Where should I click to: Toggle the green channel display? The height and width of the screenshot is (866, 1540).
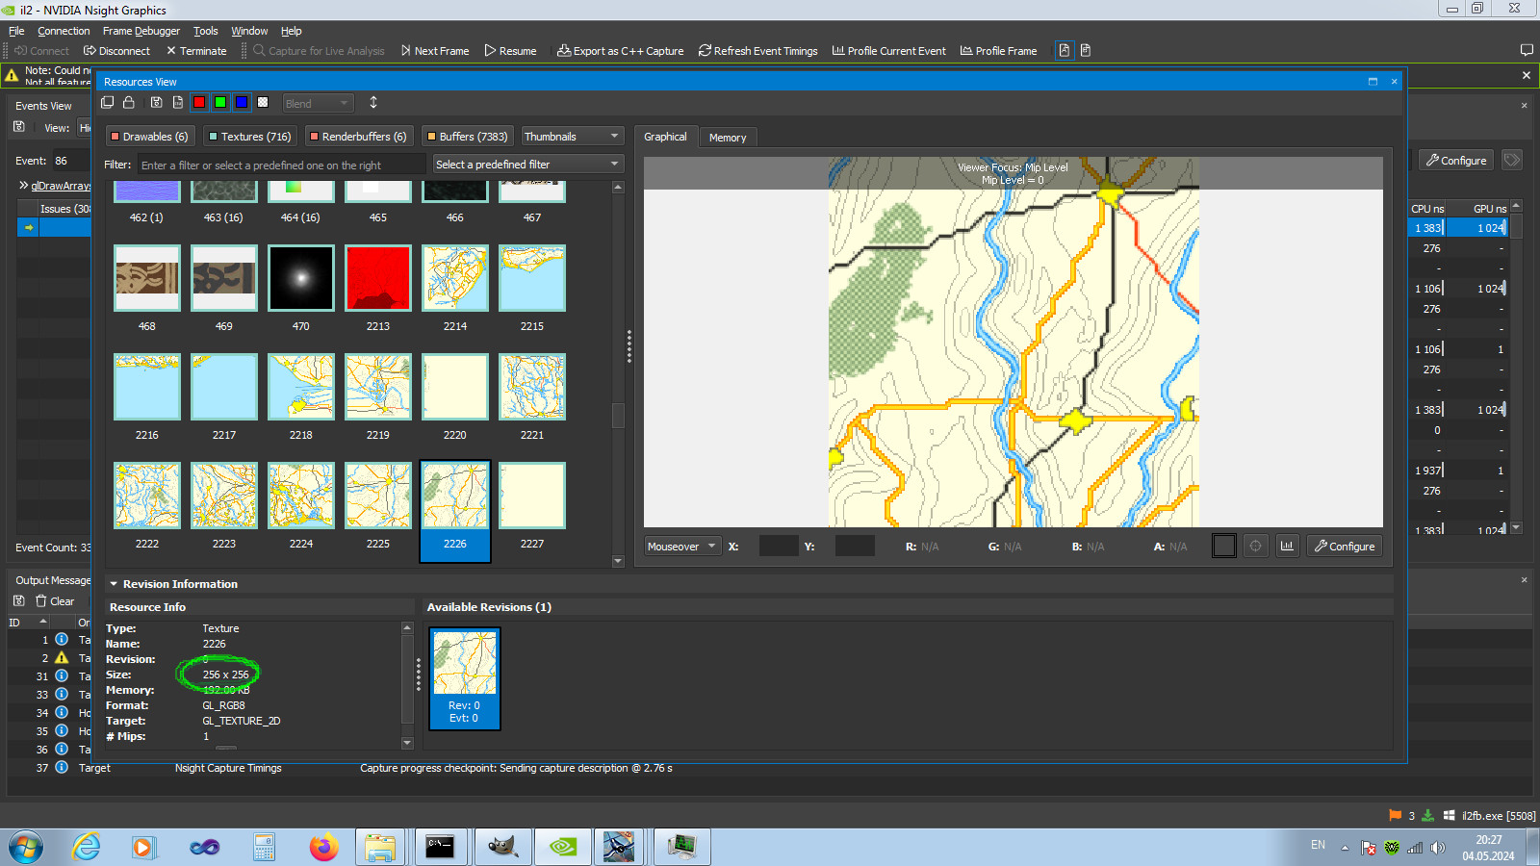tap(220, 103)
